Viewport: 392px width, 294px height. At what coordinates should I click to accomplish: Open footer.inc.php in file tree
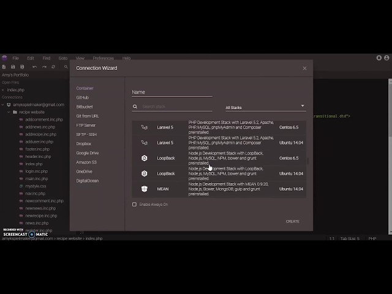[x=37, y=149]
